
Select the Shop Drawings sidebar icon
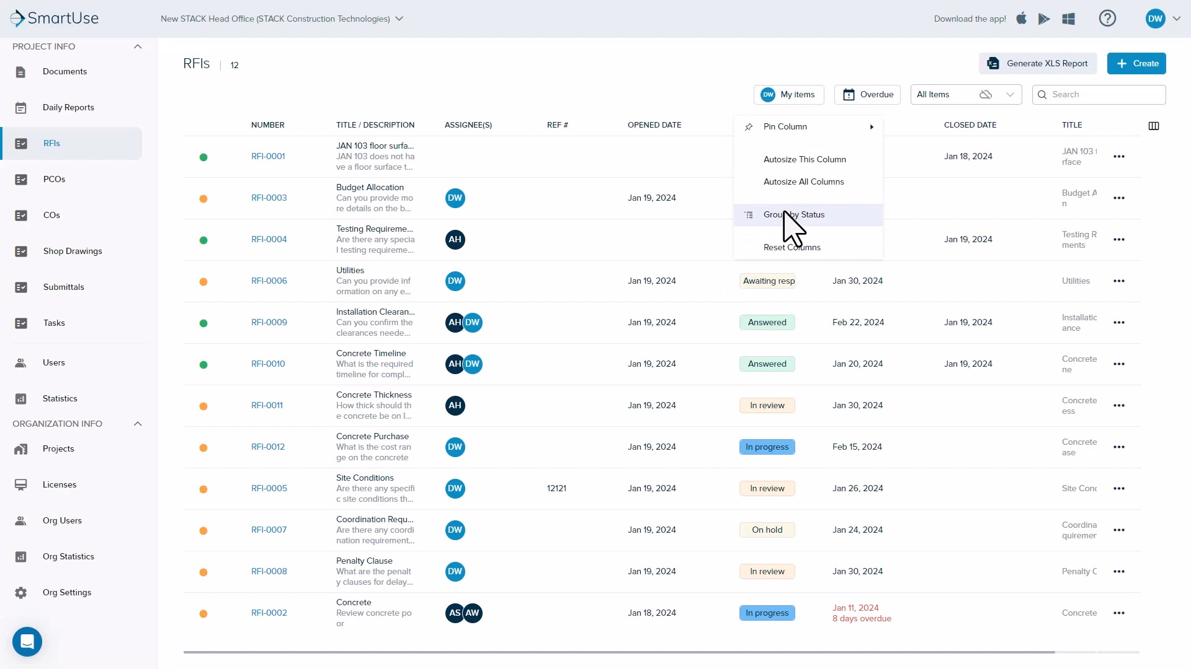(x=22, y=251)
